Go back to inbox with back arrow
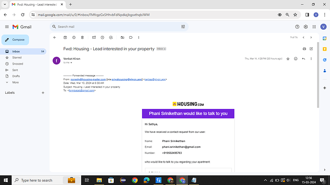This screenshot has height=185, width=330. coord(55,37)
